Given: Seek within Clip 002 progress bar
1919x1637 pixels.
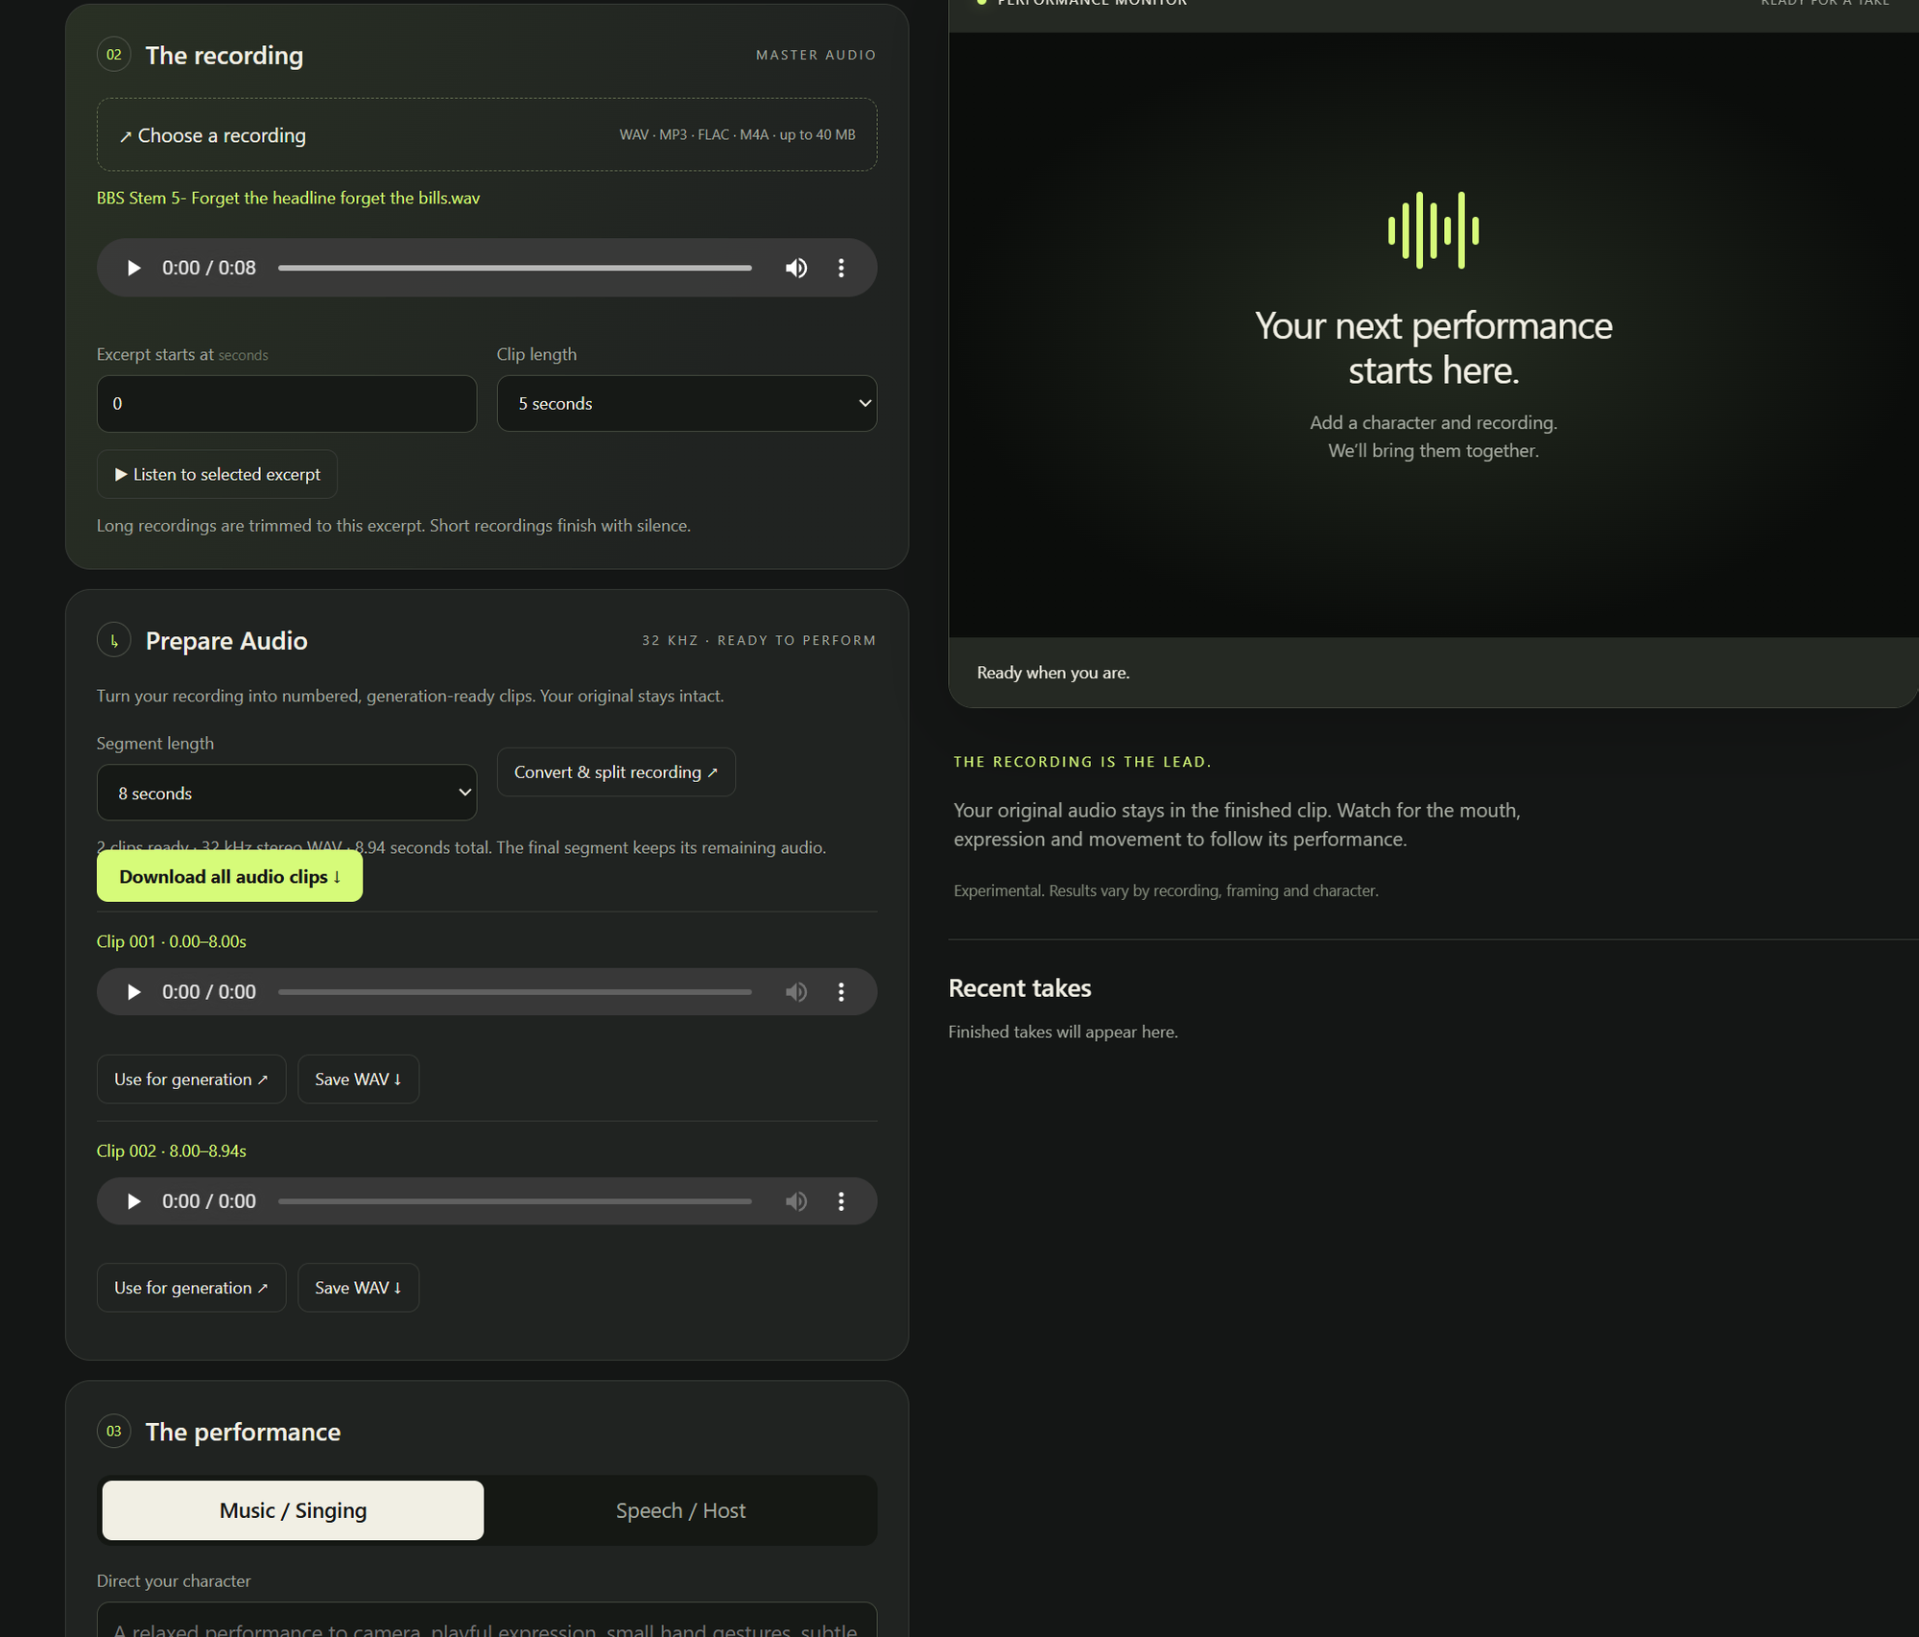Looking at the screenshot, I should point(515,1200).
